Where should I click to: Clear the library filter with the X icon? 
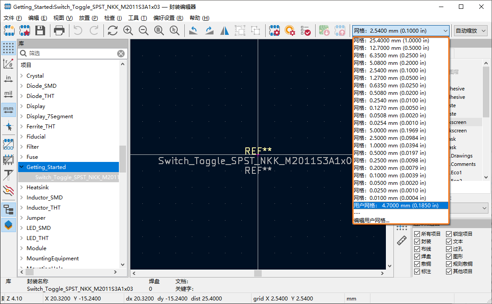[121, 53]
